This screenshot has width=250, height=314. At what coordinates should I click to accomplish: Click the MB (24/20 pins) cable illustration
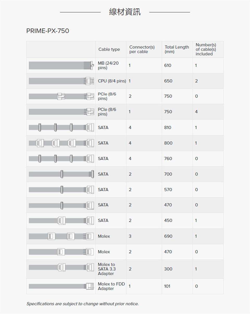point(61,66)
